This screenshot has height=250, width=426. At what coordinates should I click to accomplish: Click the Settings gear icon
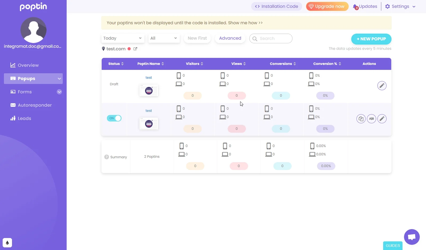point(387,6)
